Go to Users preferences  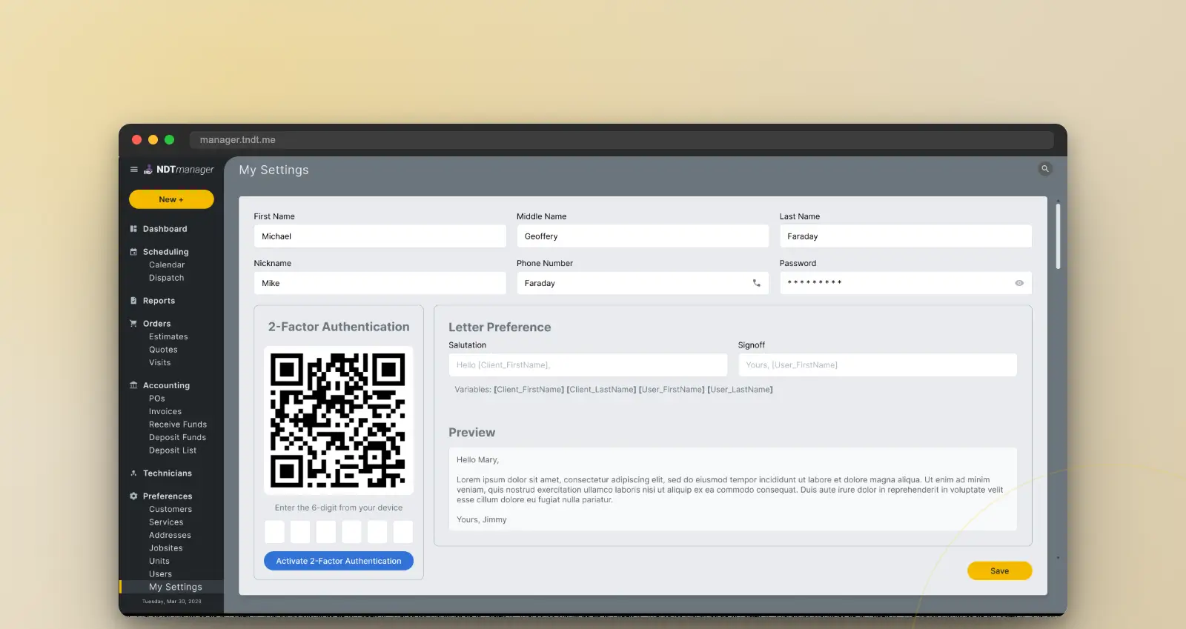pyautogui.click(x=160, y=574)
